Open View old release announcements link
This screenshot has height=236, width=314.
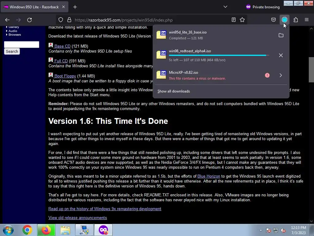[78, 218]
